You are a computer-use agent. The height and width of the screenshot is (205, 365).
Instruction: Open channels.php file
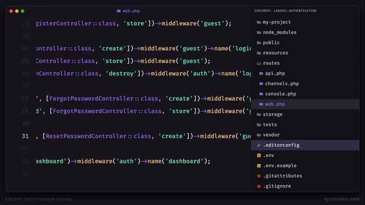[x=305, y=84]
